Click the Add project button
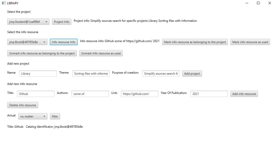The height and width of the screenshot is (156, 275). coord(192,74)
